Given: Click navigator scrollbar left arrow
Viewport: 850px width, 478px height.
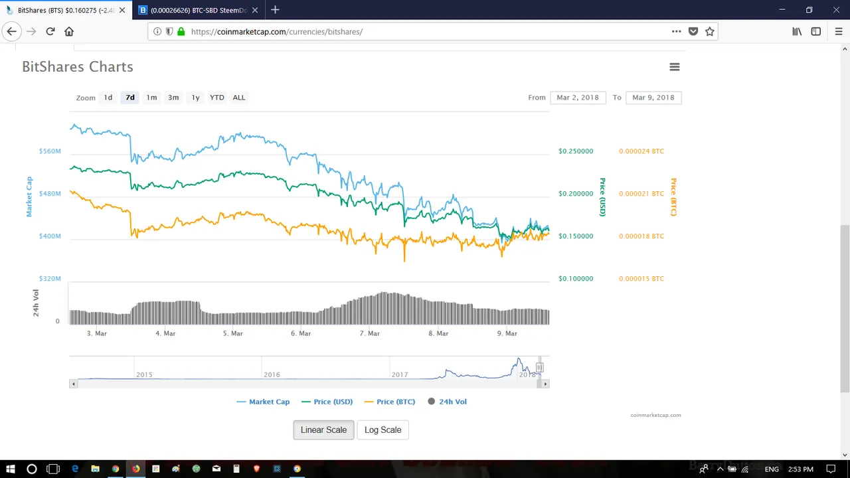Looking at the screenshot, I should [x=74, y=384].
